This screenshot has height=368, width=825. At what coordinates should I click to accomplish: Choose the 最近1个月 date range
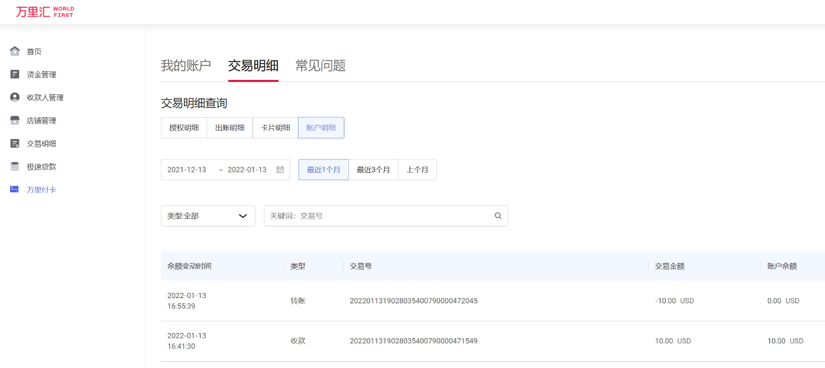(324, 170)
